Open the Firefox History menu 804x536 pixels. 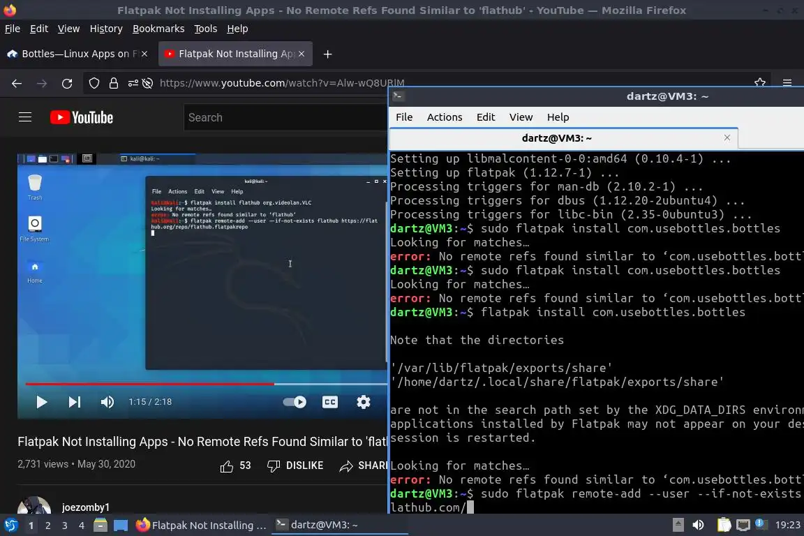click(106, 29)
